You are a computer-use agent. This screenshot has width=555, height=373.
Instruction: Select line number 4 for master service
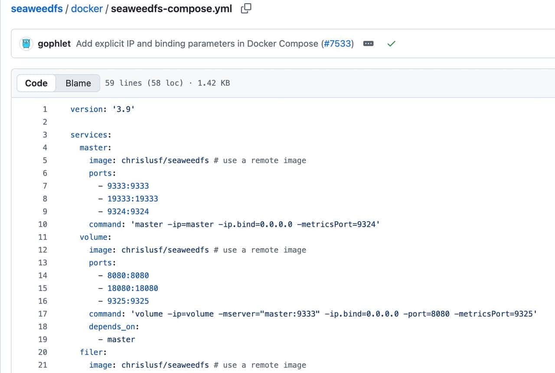click(x=45, y=148)
